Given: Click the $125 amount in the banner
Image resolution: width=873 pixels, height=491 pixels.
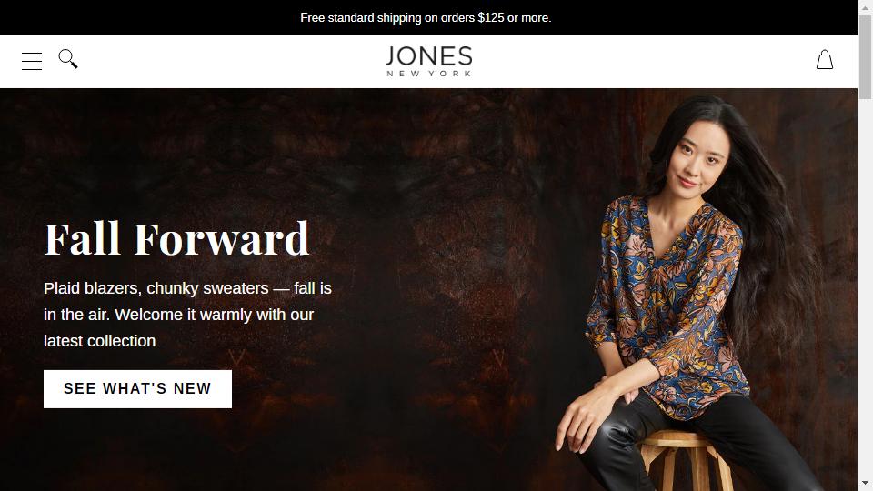Looking at the screenshot, I should click(490, 18).
